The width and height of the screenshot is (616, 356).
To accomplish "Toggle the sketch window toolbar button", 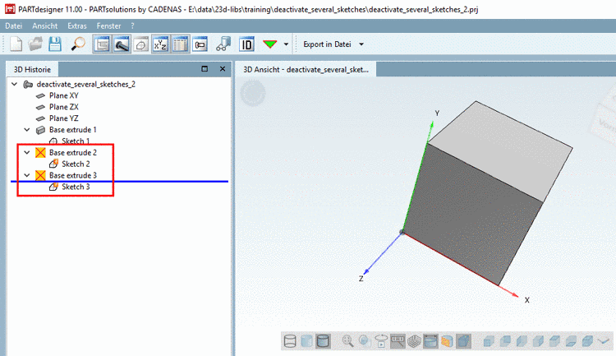I will point(140,44).
